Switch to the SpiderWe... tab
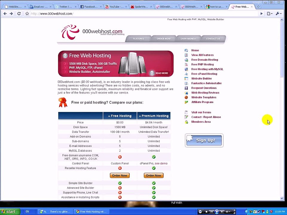 (141, 7)
